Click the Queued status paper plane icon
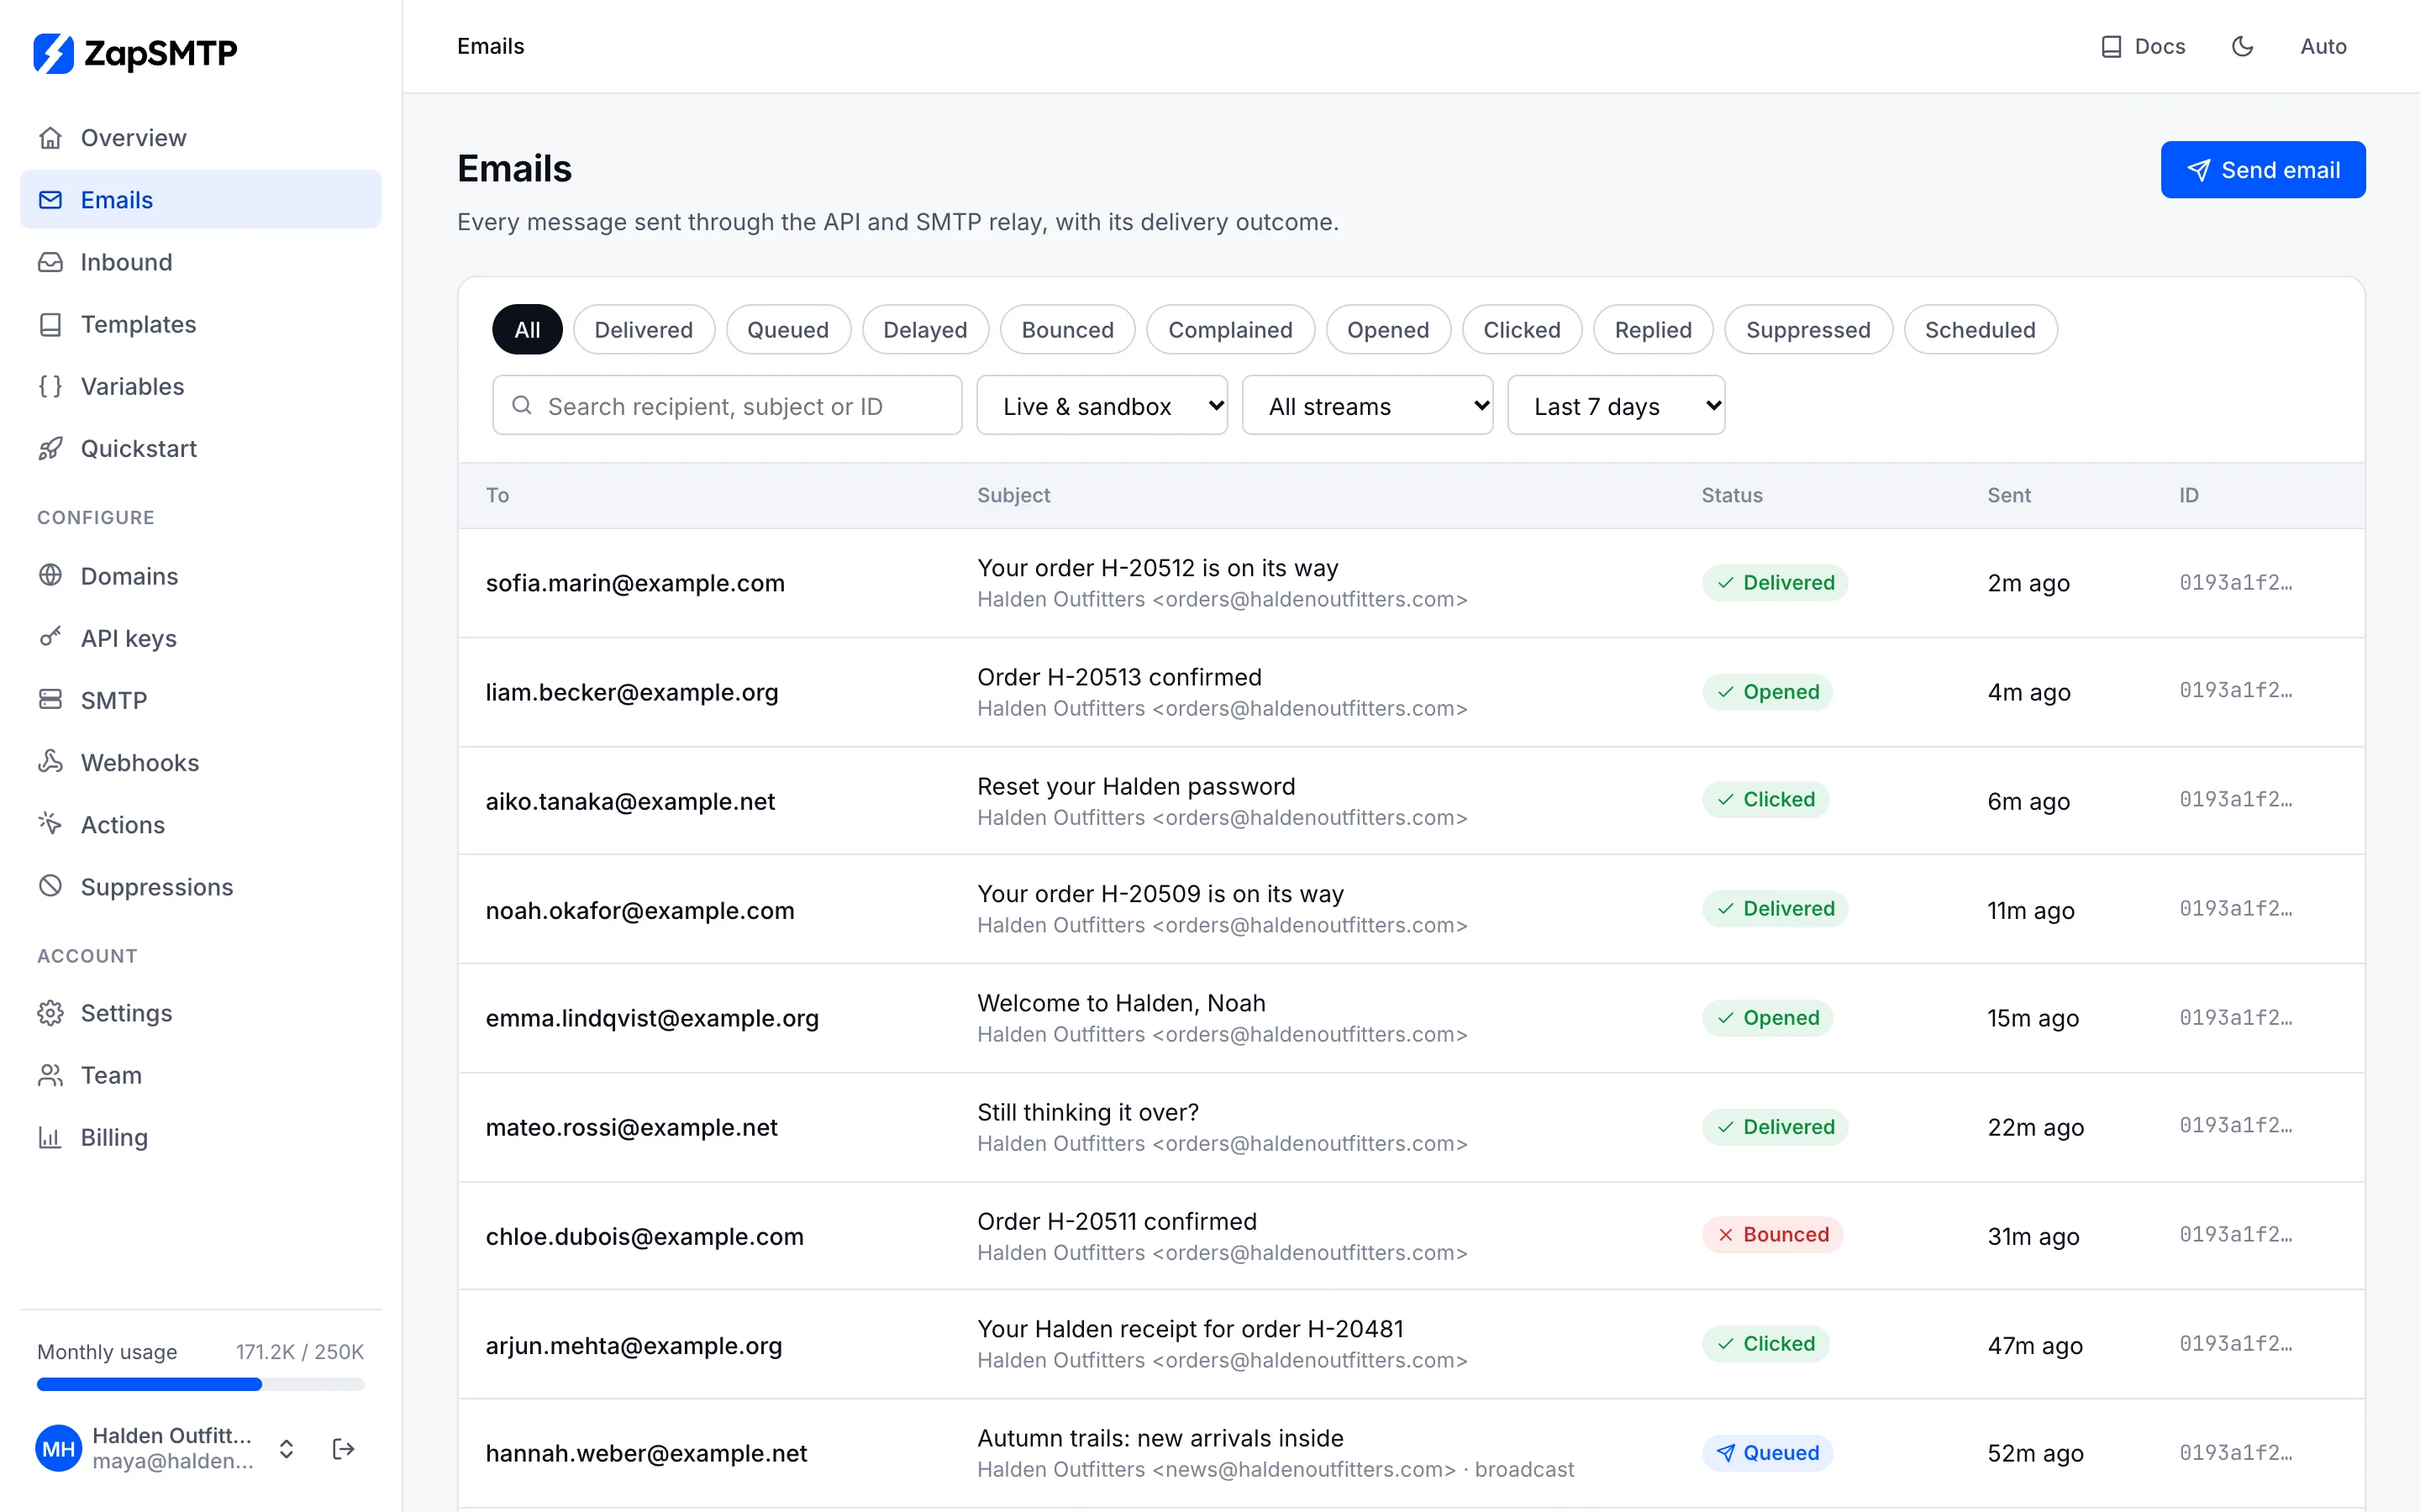The height and width of the screenshot is (1512, 2420). (1726, 1452)
